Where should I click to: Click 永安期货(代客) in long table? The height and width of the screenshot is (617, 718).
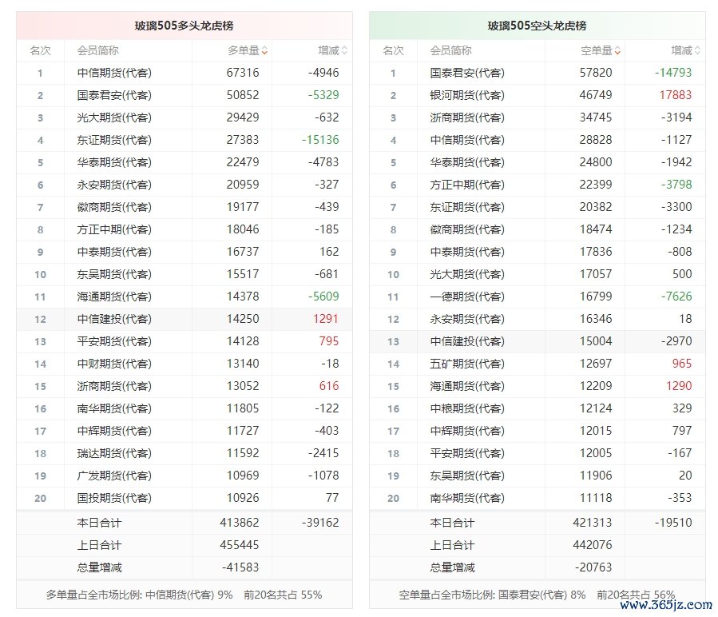[114, 185]
